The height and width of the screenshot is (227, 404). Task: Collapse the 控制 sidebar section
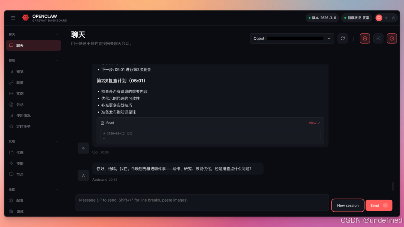pyautogui.click(x=57, y=61)
